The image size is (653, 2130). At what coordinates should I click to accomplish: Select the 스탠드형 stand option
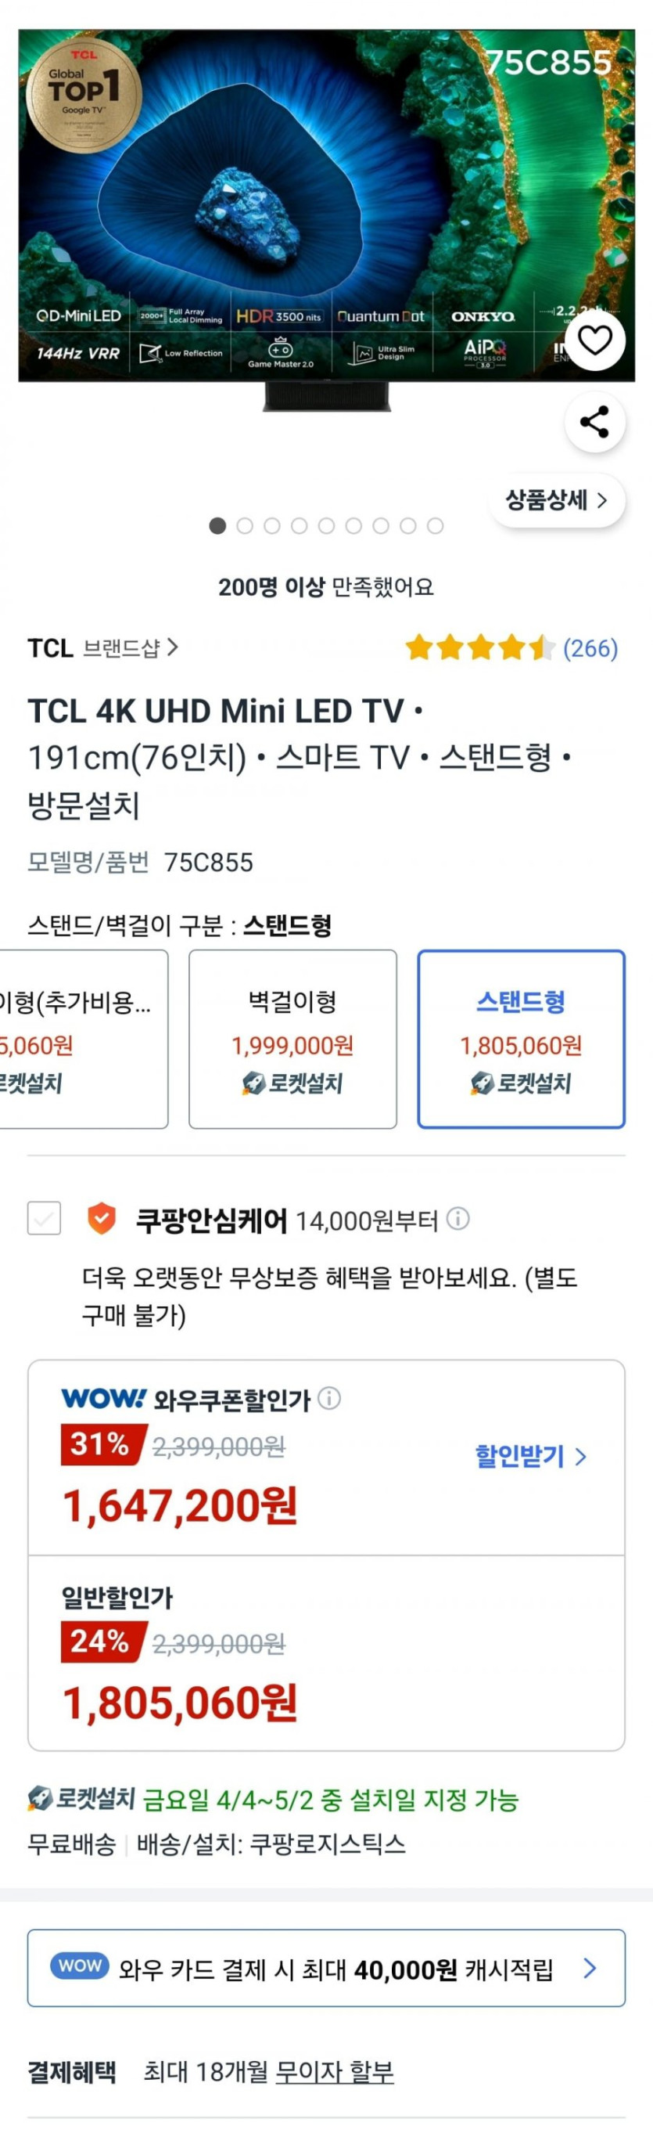[x=521, y=1039]
